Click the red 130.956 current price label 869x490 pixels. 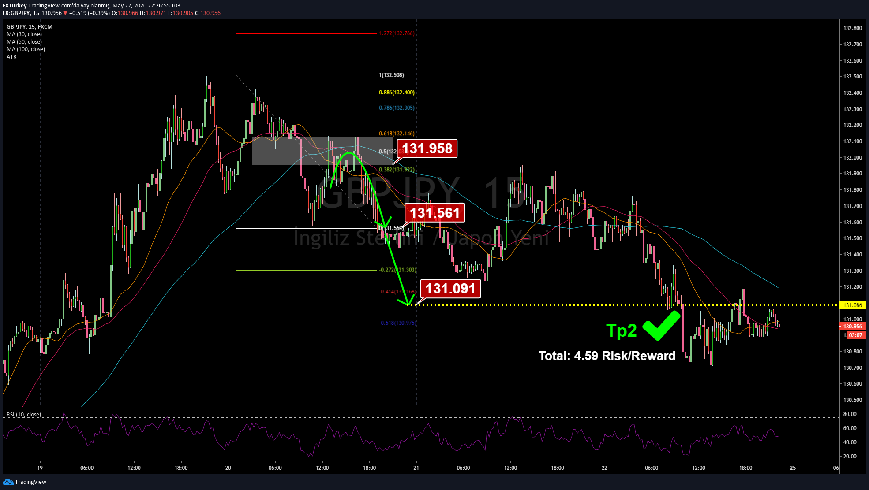click(853, 327)
